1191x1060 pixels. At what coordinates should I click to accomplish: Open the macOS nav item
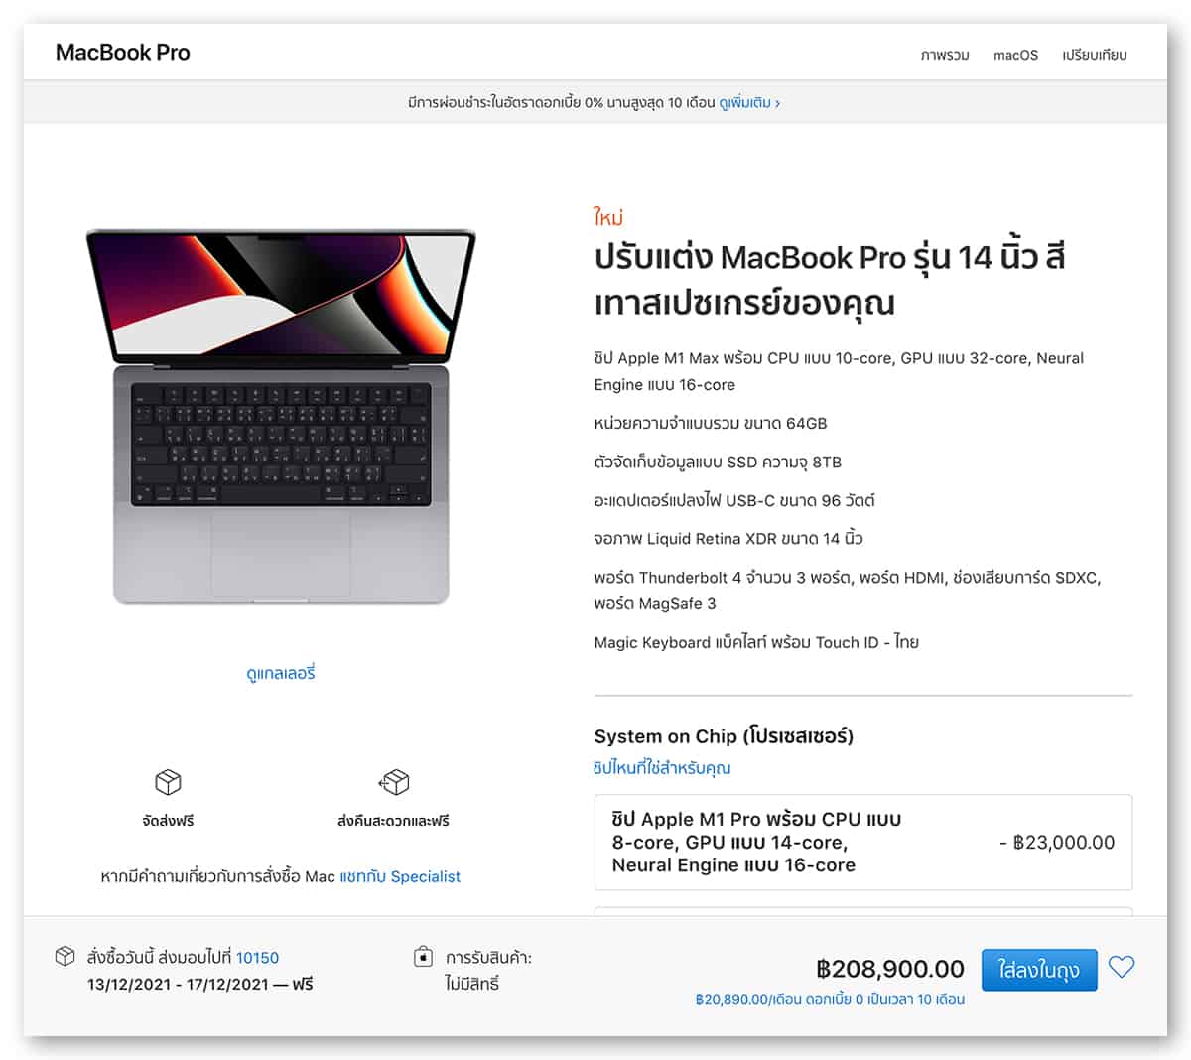[1015, 55]
